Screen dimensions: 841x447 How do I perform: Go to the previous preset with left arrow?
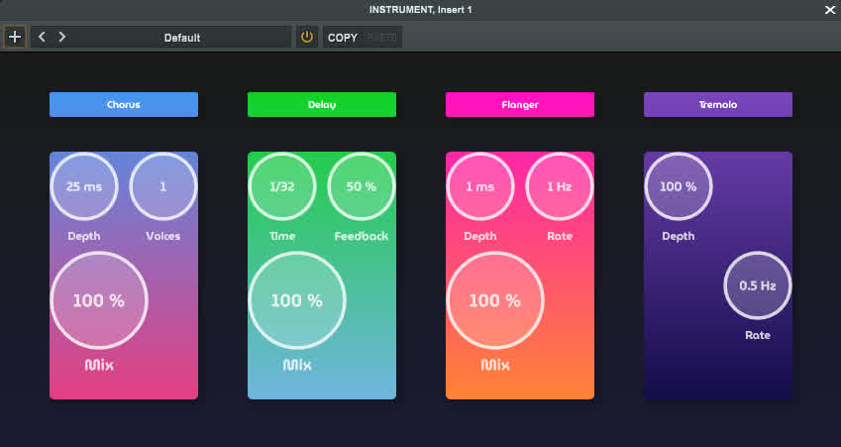click(x=43, y=37)
